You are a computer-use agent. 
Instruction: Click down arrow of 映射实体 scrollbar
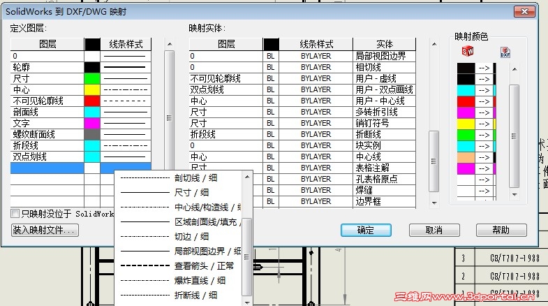(434, 203)
